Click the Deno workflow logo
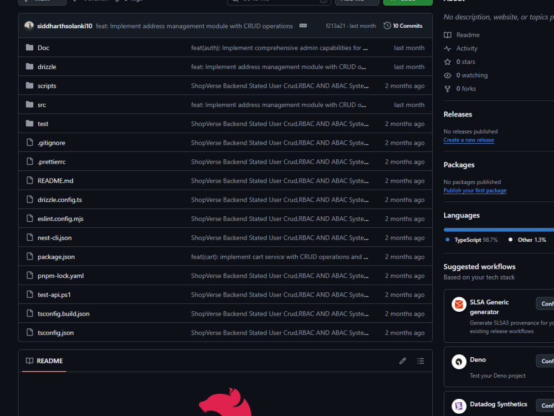 coord(459,362)
